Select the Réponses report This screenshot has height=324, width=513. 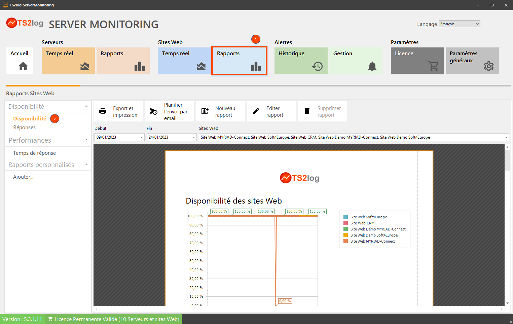(24, 128)
